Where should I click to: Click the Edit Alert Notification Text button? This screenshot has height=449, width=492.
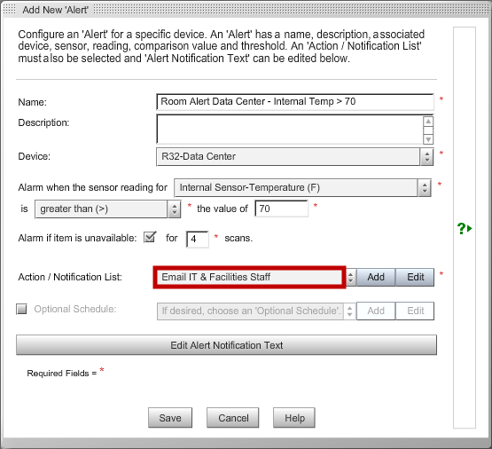coord(226,345)
